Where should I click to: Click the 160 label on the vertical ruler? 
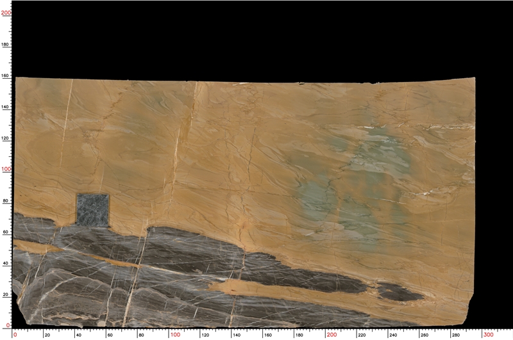pos(6,76)
